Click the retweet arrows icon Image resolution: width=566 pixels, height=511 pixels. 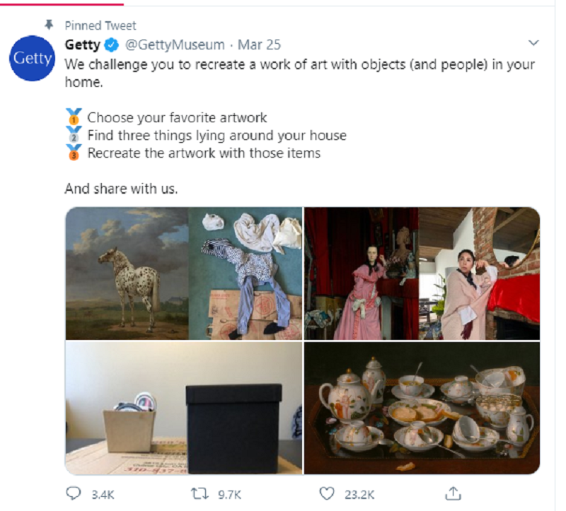tap(198, 493)
